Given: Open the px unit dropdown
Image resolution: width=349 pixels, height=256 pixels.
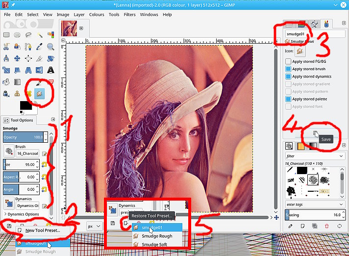Looking at the screenshot, I should coord(94,227).
